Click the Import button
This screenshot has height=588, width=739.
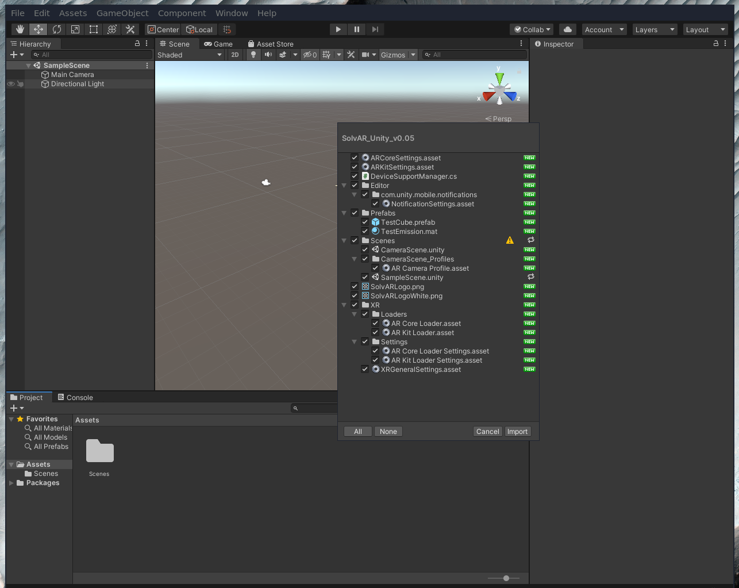tap(517, 432)
